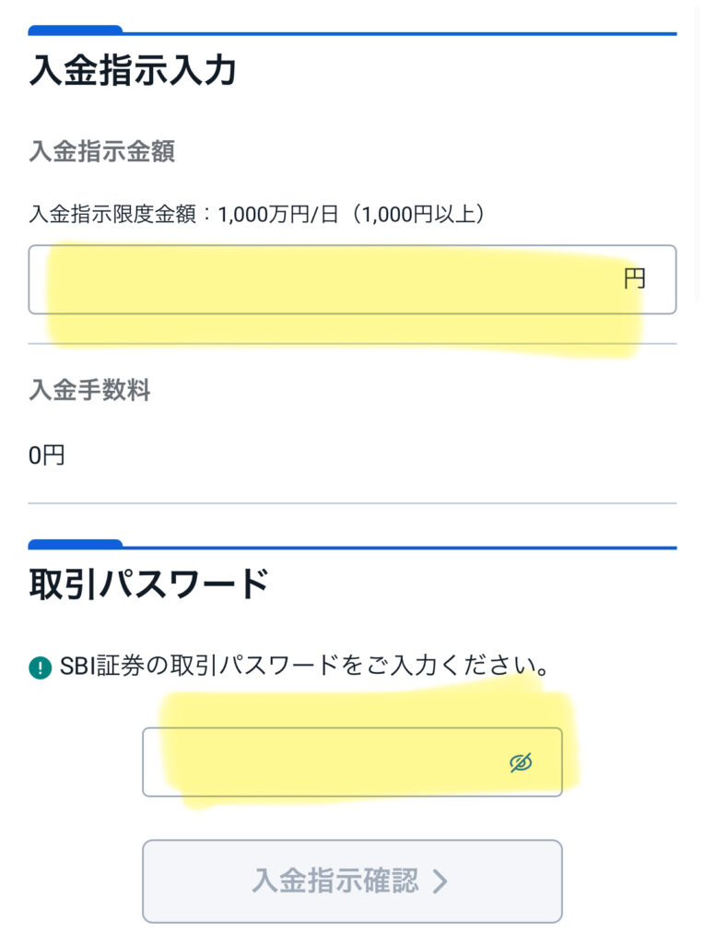The height and width of the screenshot is (944, 705).
Task: Click the blue tab accent above 入金指示入力
Action: pos(76,30)
